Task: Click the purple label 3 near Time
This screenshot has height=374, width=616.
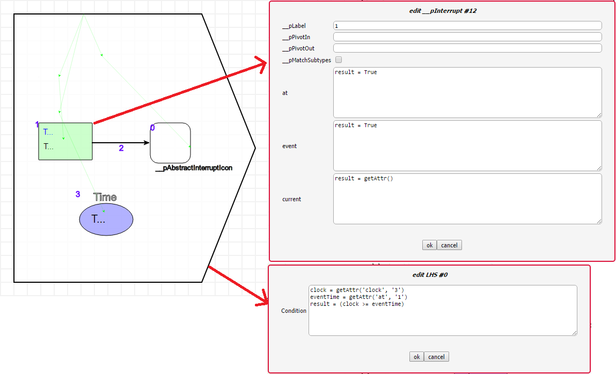Action: click(78, 194)
